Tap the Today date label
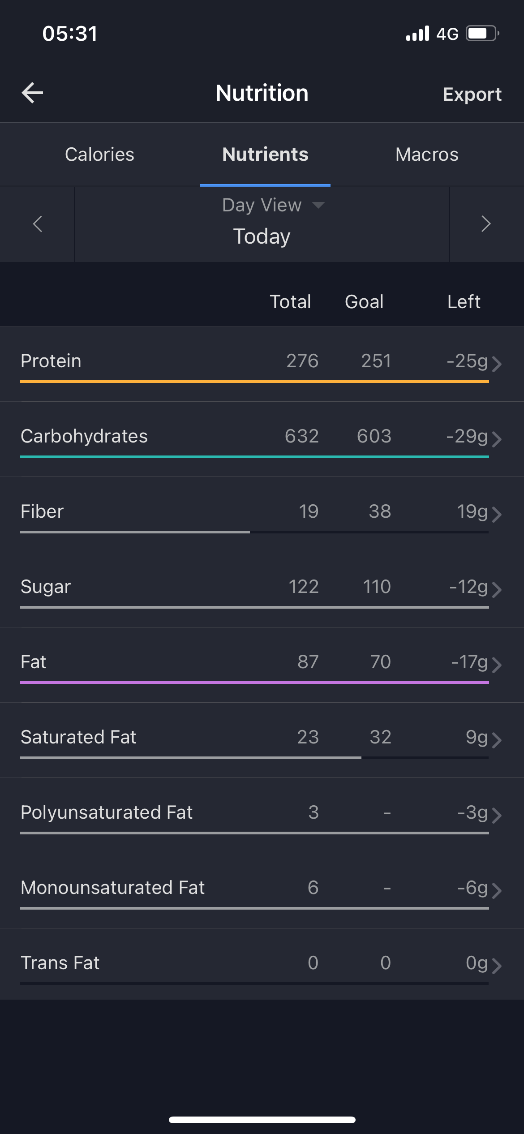Screen dimensions: 524x1134 pyautogui.click(x=262, y=236)
